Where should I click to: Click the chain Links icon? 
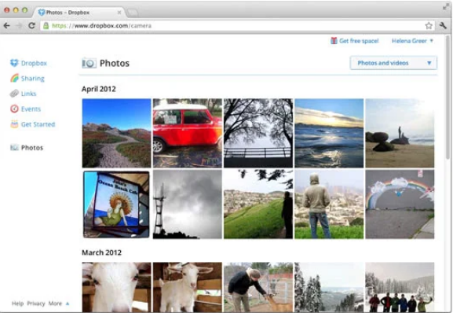[x=14, y=94]
